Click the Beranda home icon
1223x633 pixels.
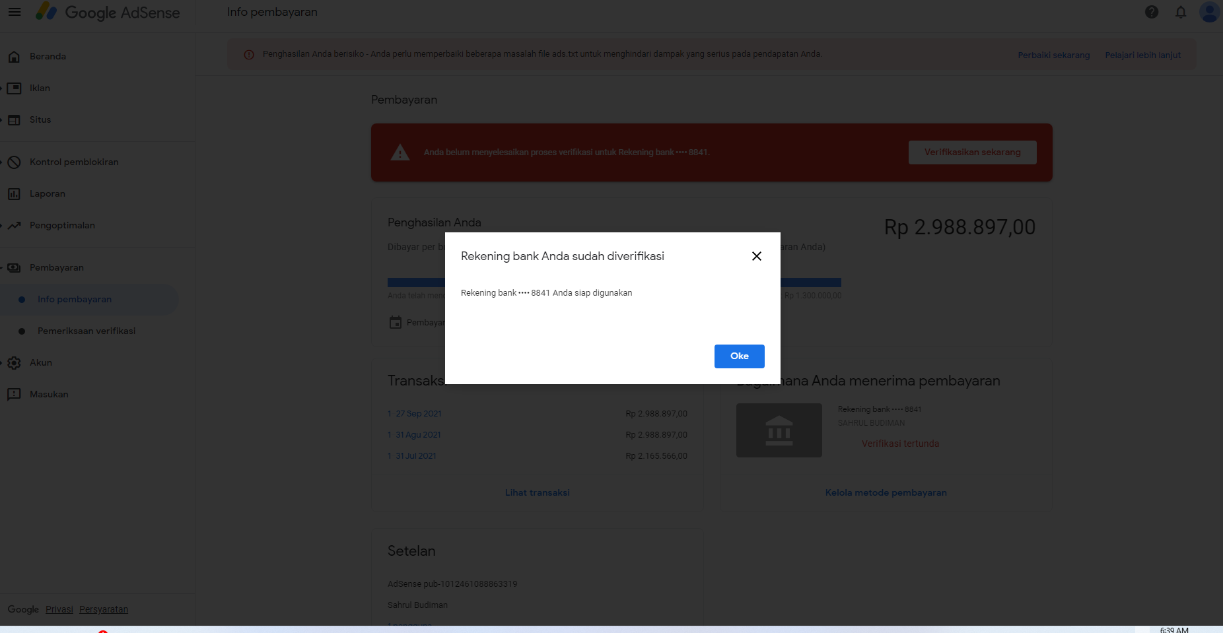[14, 56]
